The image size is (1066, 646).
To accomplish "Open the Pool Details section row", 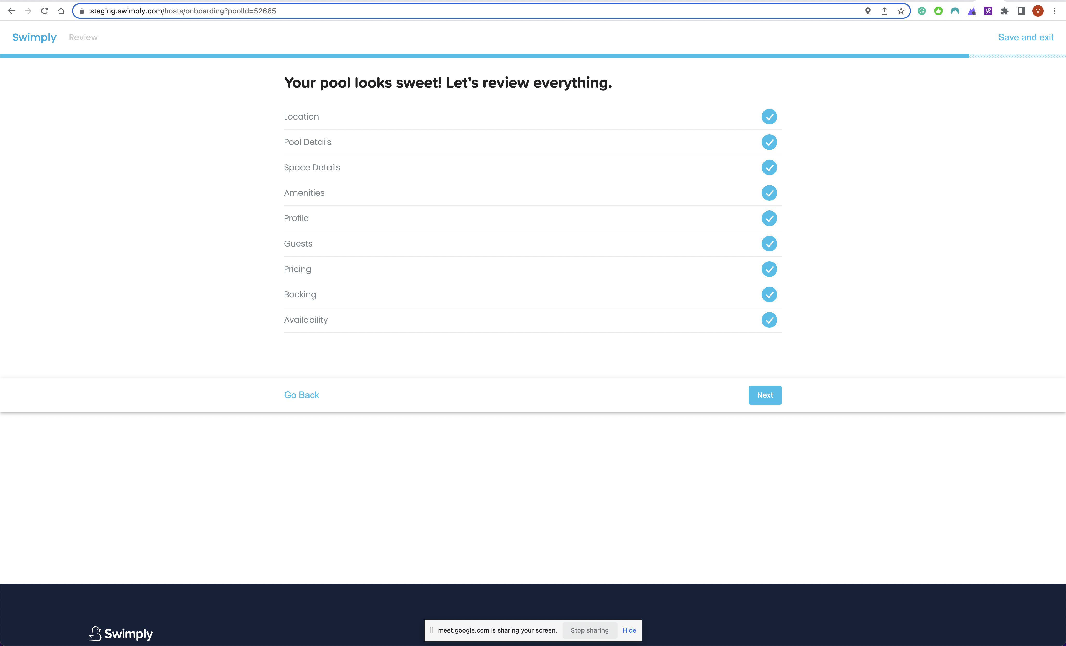I will click(307, 142).
